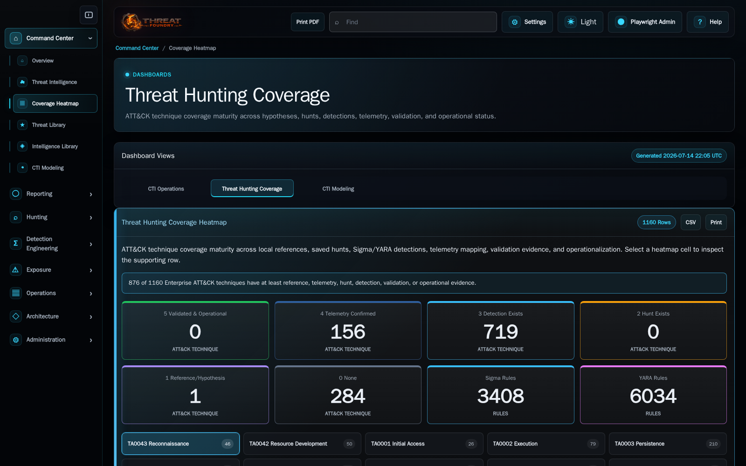Viewport: 746px width, 466px height.
Task: Open Threat Intelligence in the sidebar
Action: (x=55, y=82)
